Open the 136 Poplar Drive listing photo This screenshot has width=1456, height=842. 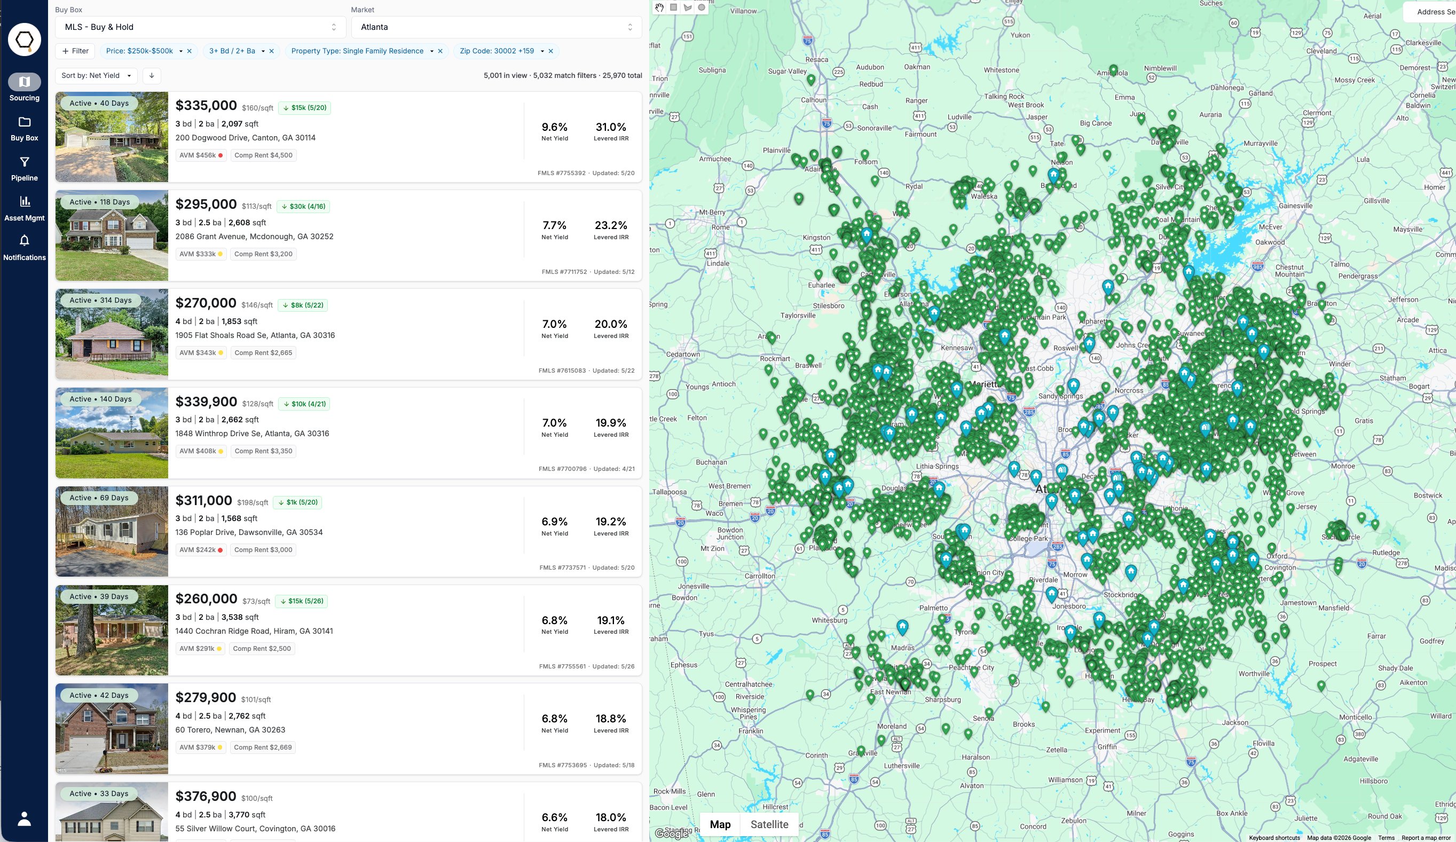tap(112, 532)
